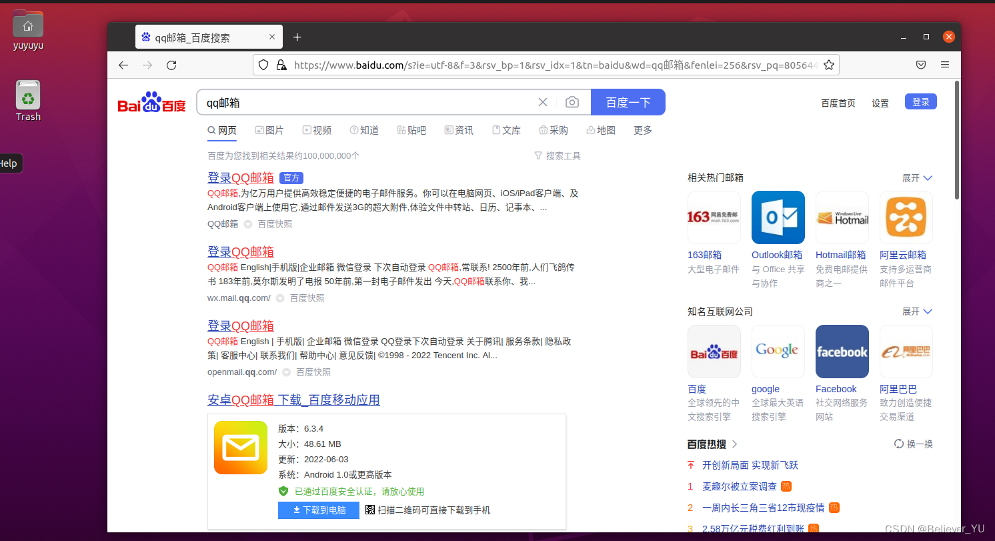
Task: Open 安卓QQ邮箱 下载_百度移动应用 result
Action: [x=293, y=400]
